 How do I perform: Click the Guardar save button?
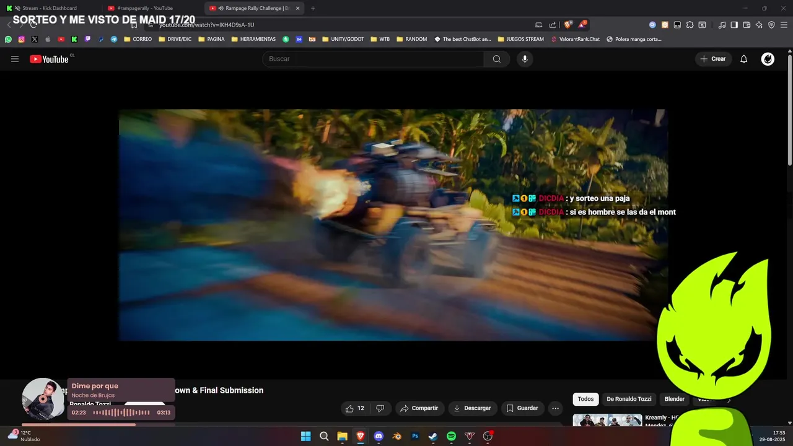point(522,408)
